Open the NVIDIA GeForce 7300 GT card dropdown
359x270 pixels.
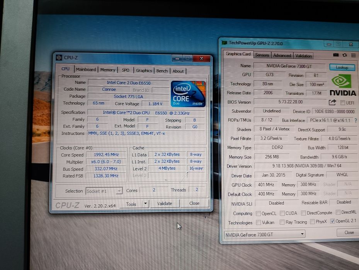click(265, 234)
